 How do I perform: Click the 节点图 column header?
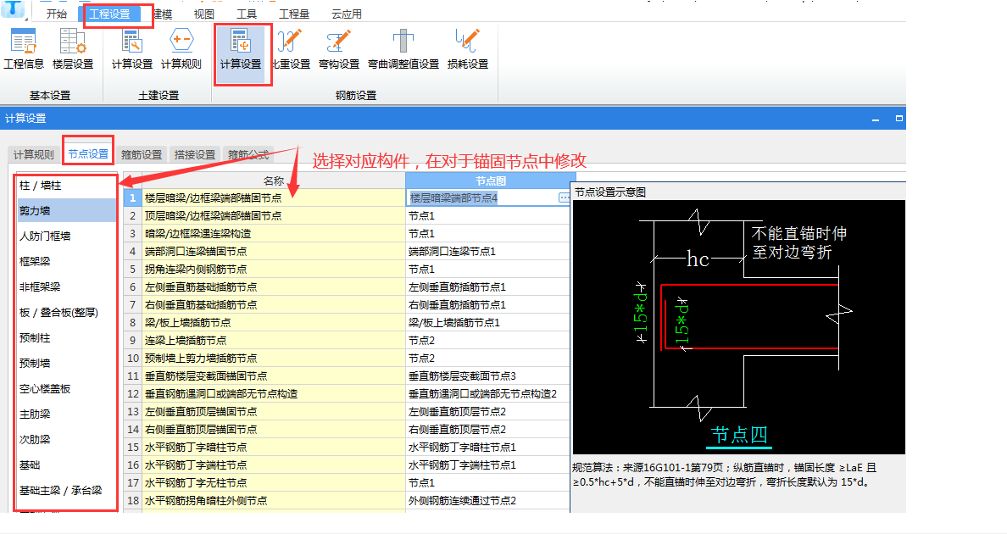(491, 181)
